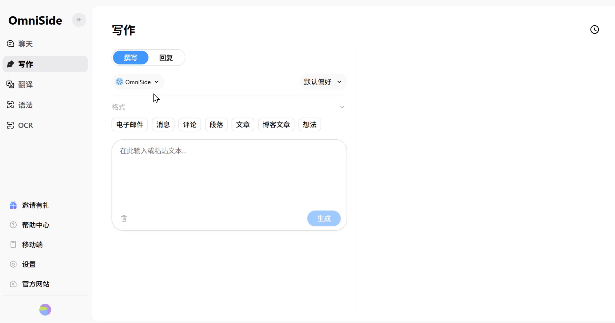Open the Default preference (默认偏好) dropdown
This screenshot has width=615, height=323.
[x=323, y=82]
